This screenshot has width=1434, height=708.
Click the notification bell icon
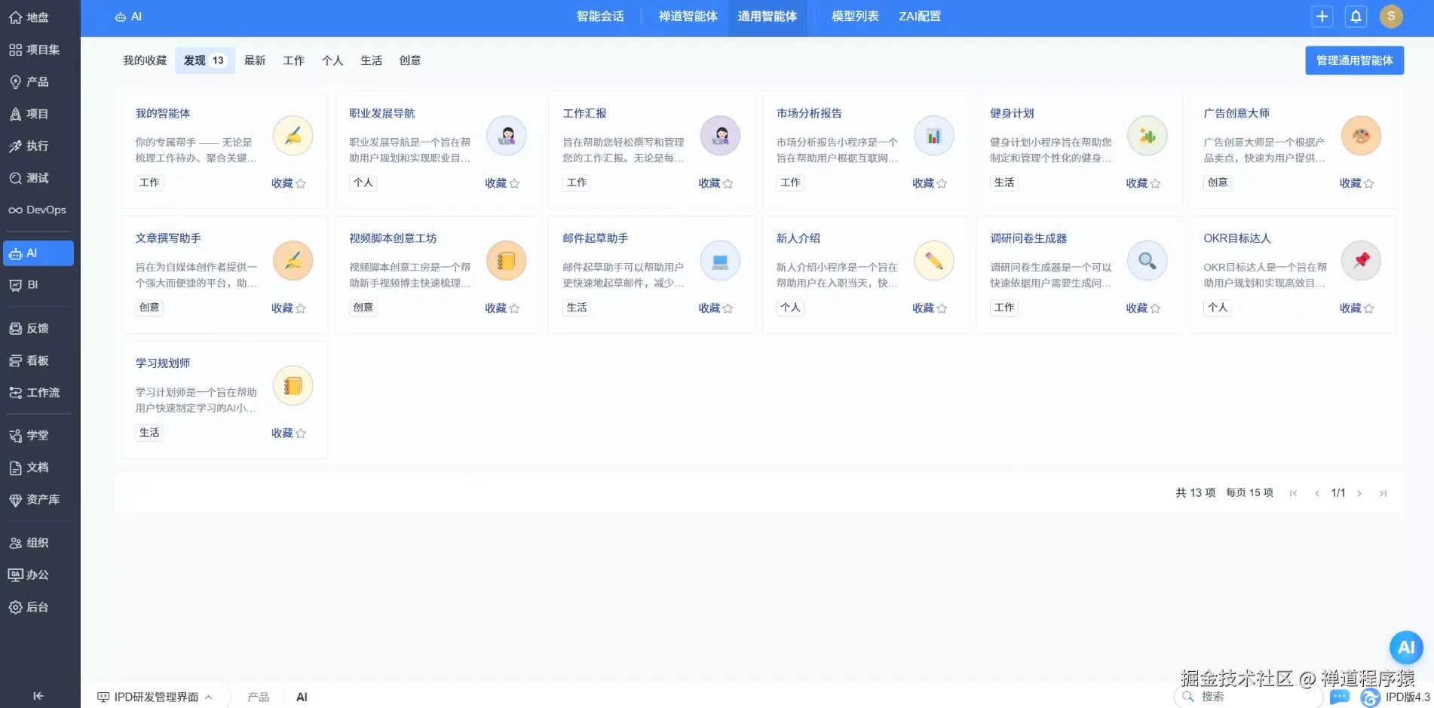click(1356, 16)
